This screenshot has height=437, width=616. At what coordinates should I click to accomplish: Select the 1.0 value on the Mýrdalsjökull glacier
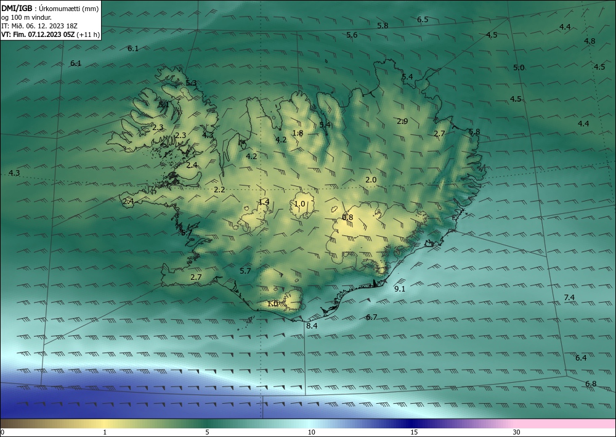click(273, 304)
